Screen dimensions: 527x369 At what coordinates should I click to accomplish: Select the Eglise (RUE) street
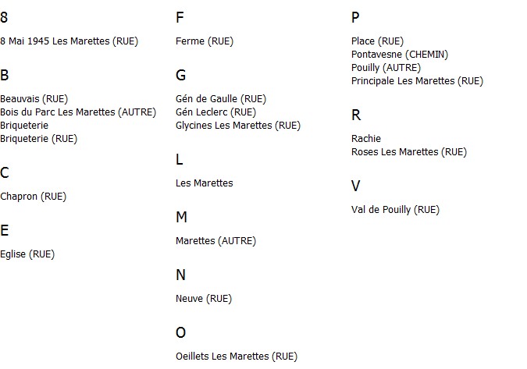click(27, 254)
